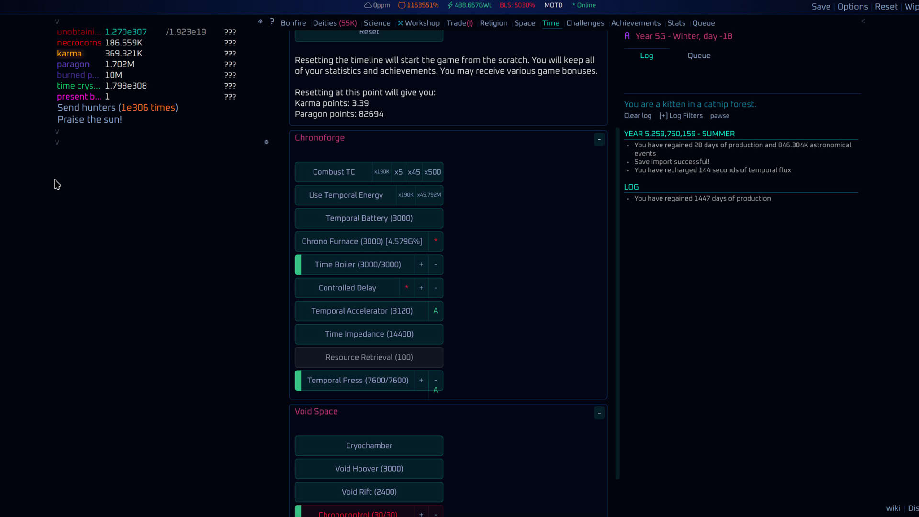The height and width of the screenshot is (517, 919).
Task: Click Save in the top bar
Action: coord(821,7)
